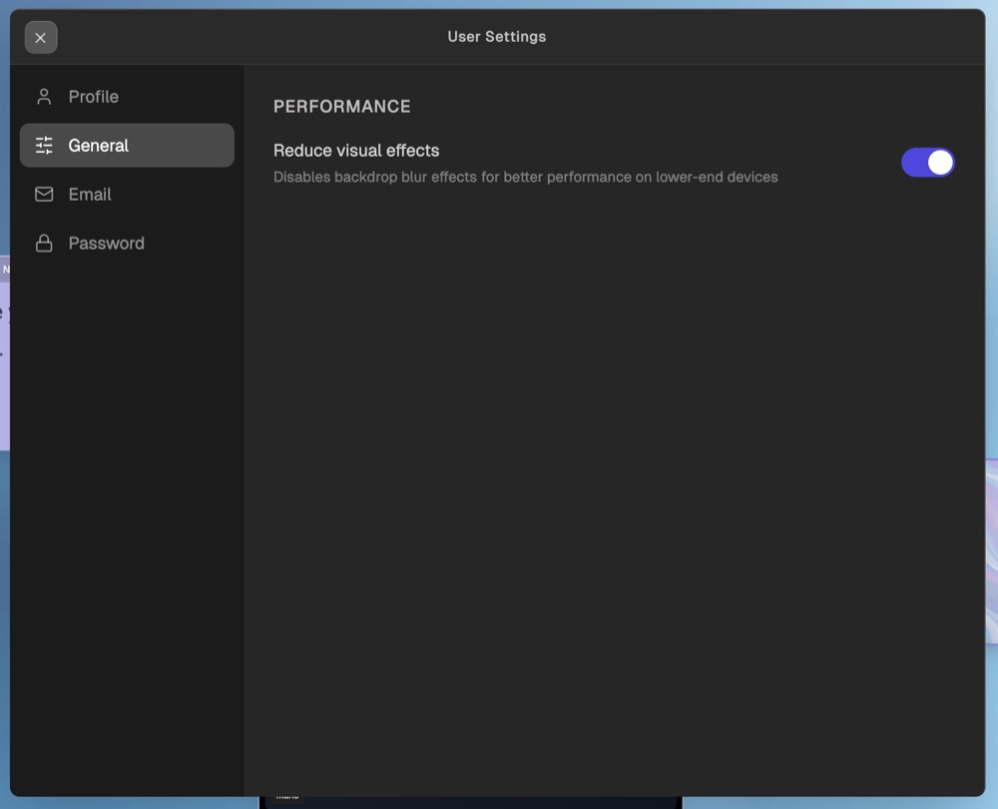Close the User Settings dialog
Screen dimensions: 998x809
pyautogui.click(x=41, y=38)
